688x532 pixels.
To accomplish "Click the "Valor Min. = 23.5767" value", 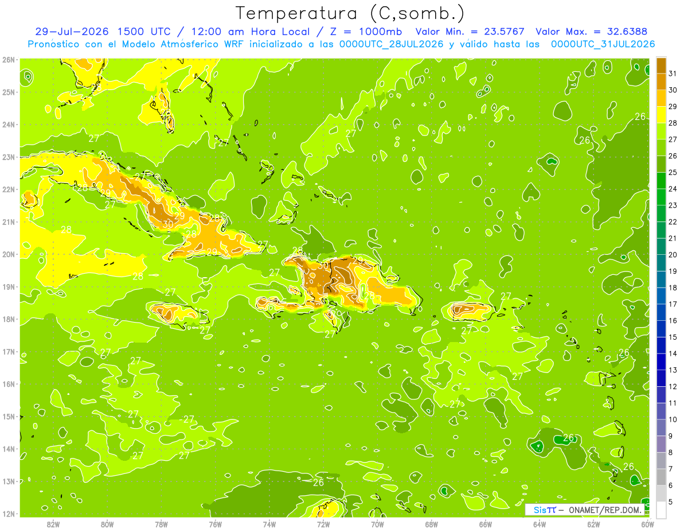I will [470, 32].
